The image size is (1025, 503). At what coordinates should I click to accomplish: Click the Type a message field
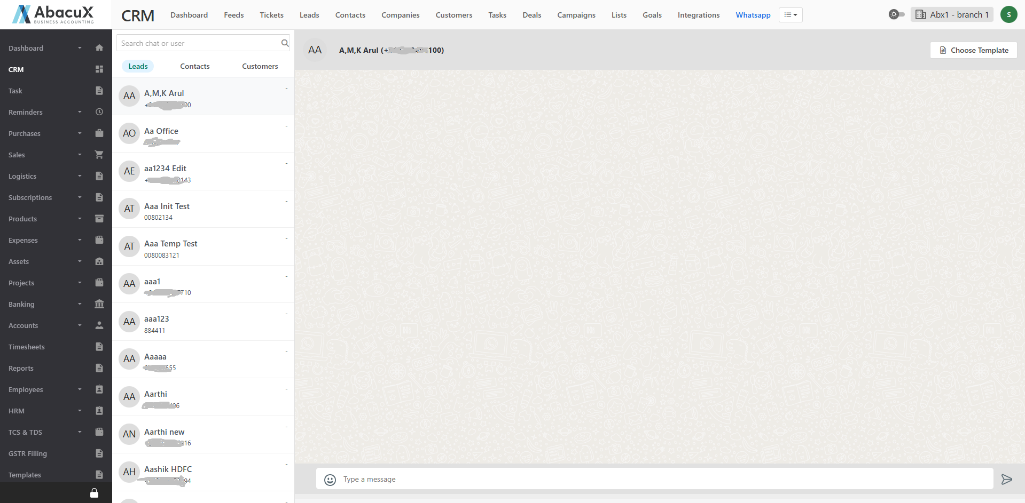point(662,479)
